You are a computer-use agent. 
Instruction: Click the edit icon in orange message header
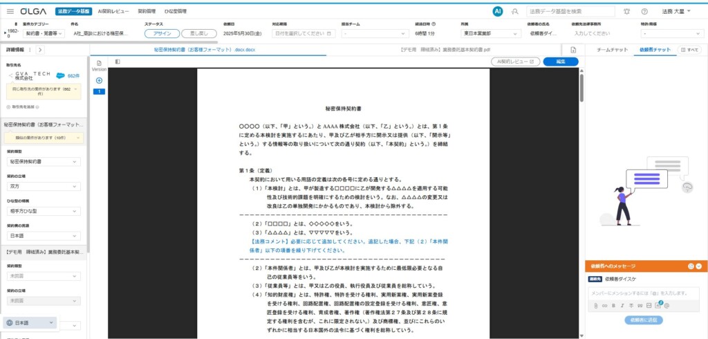click(691, 266)
